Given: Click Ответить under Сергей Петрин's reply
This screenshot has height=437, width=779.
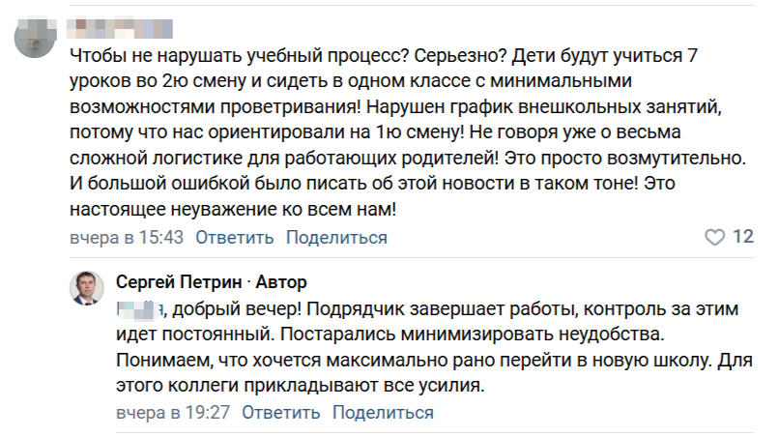Looking at the screenshot, I should [281, 413].
